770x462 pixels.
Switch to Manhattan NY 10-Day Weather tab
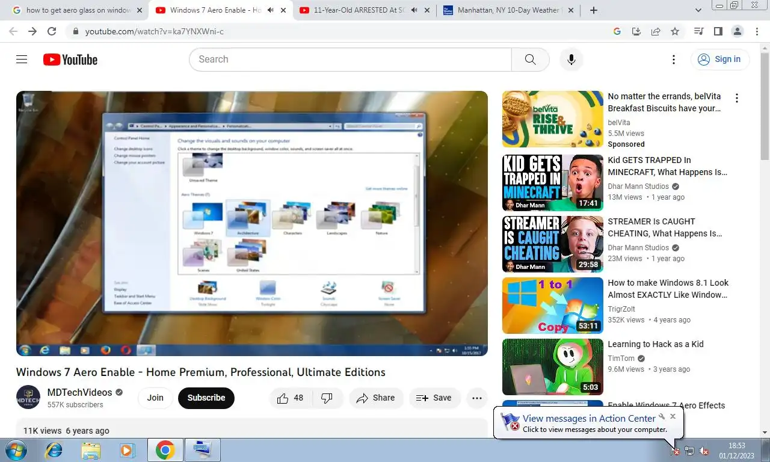click(x=508, y=10)
